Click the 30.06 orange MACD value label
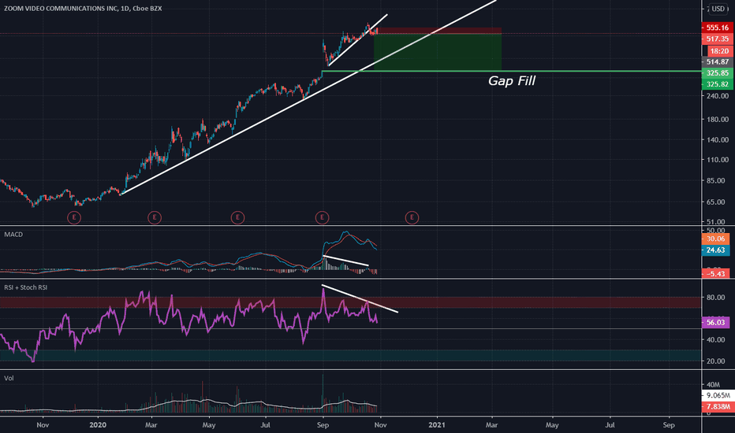Screen dimensions: 735x433 click(715, 239)
